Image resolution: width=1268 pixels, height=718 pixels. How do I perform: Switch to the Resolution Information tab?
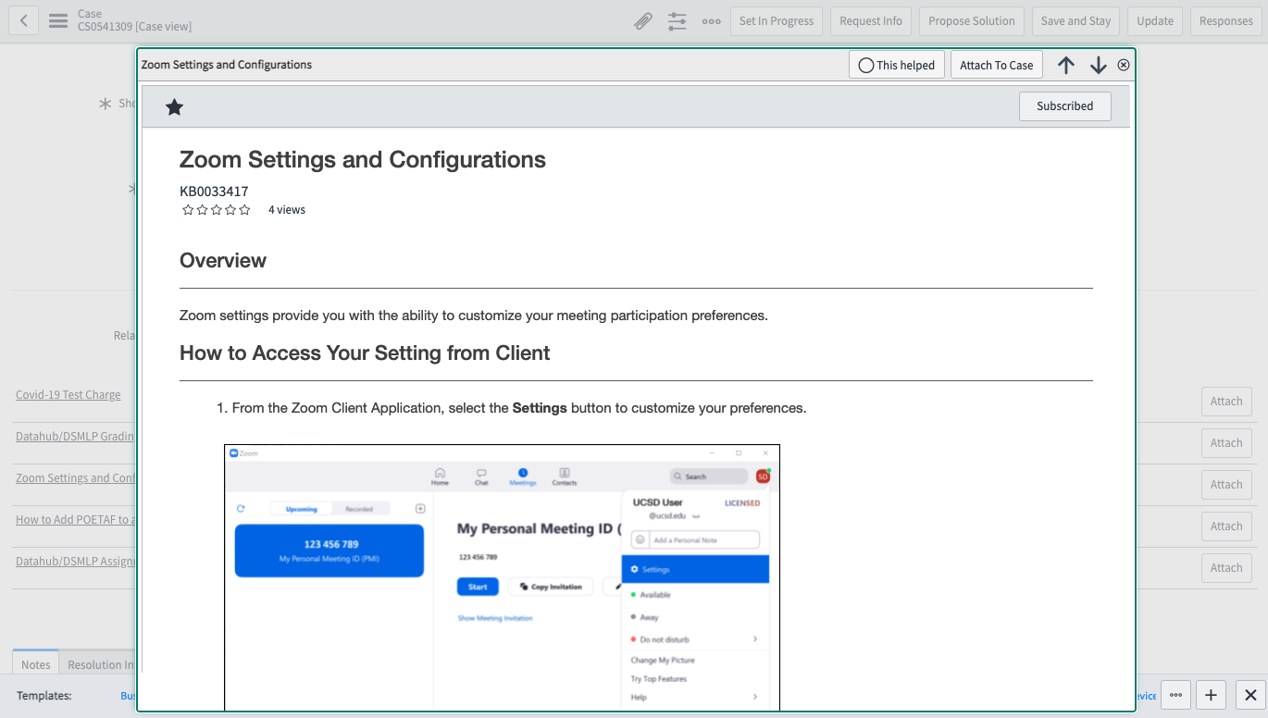tap(100, 664)
